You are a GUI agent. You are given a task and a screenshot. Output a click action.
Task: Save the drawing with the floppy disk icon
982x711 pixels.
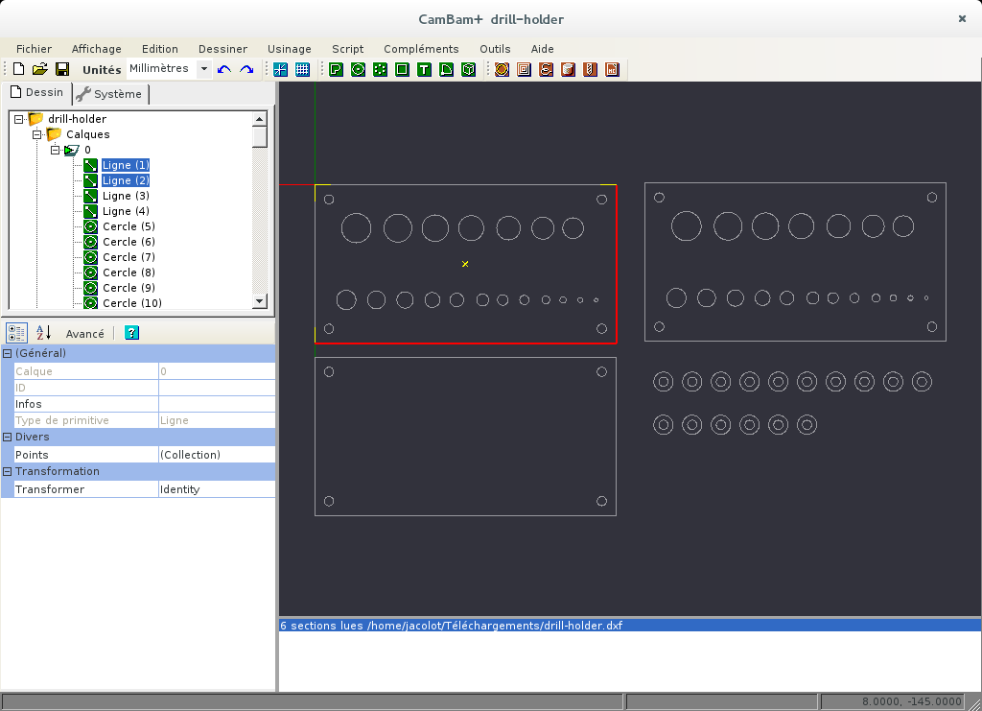61,69
